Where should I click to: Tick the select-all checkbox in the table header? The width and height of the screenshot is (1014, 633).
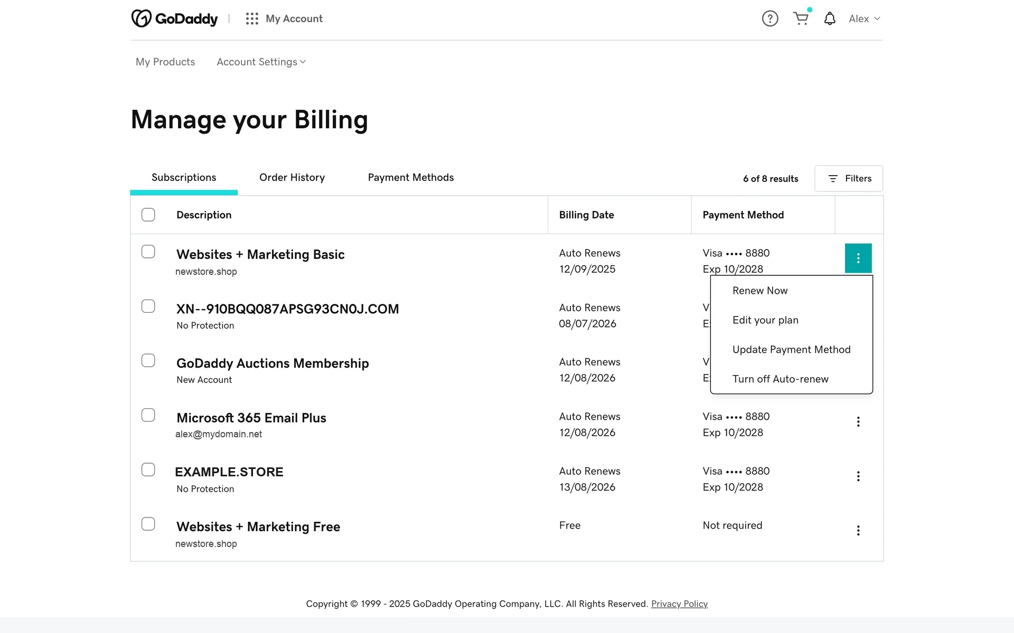pyautogui.click(x=148, y=215)
